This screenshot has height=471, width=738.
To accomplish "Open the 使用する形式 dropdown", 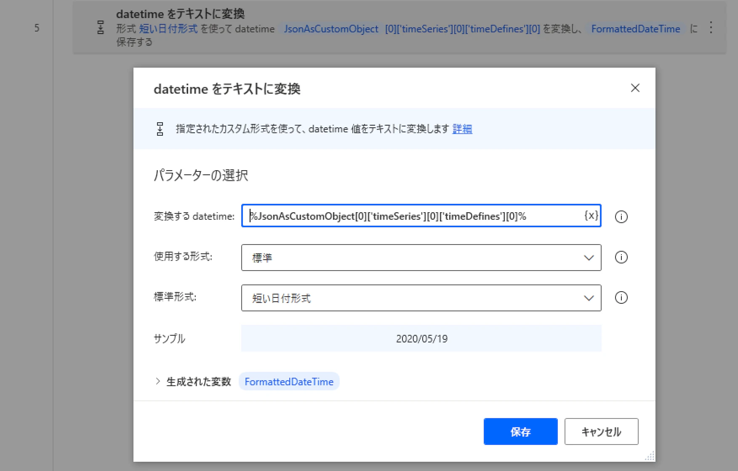I will coord(421,258).
